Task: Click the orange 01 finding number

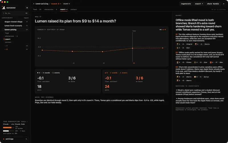Action: [176, 34]
